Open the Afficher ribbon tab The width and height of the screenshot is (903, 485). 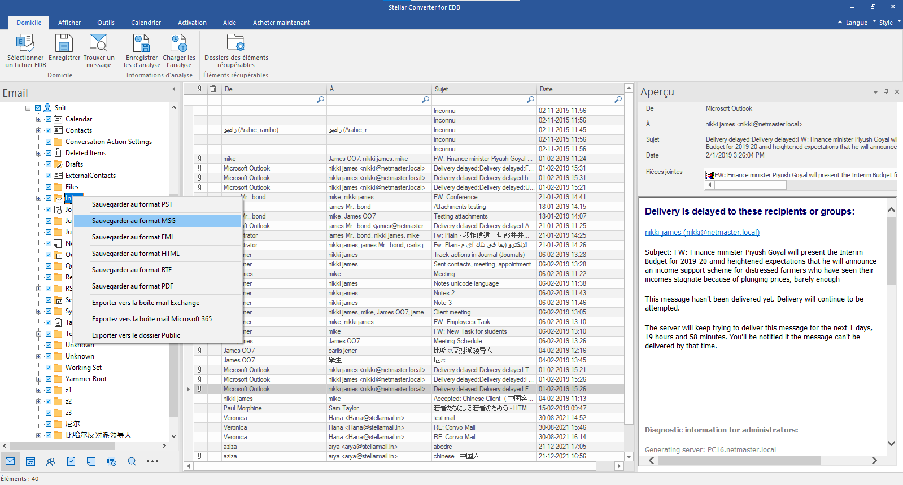coord(69,23)
